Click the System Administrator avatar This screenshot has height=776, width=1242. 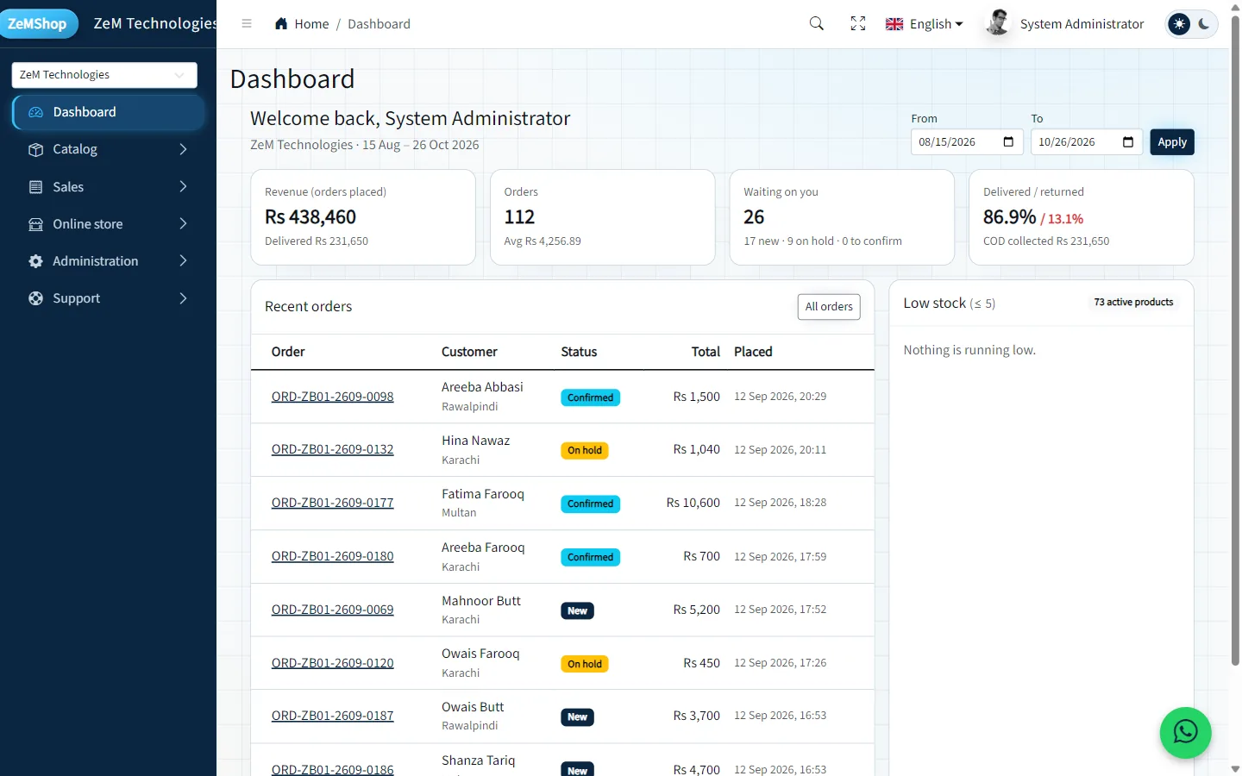pos(998,23)
